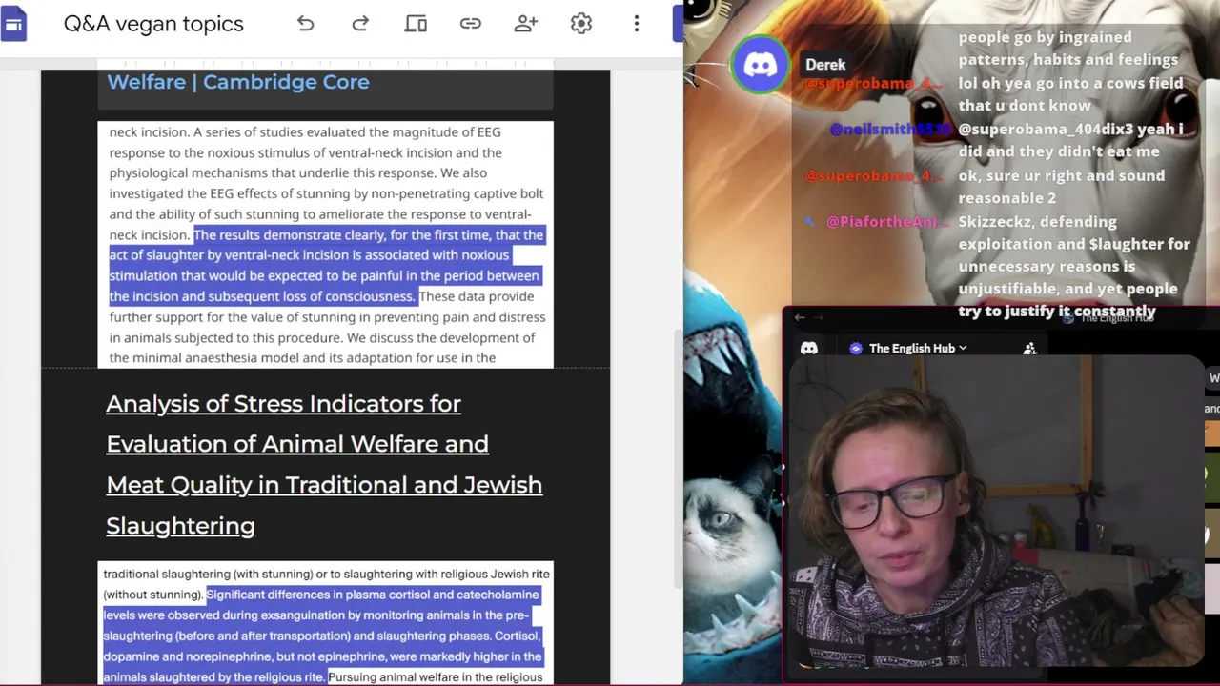Redo the last edit

point(360,24)
